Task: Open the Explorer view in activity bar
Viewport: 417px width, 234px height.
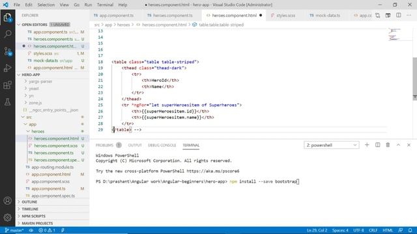Action: pos(7,18)
